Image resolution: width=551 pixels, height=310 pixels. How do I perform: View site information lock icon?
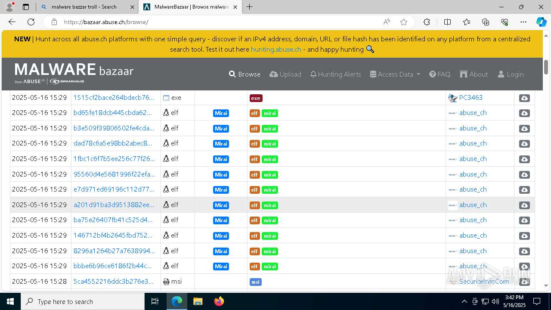point(54,22)
